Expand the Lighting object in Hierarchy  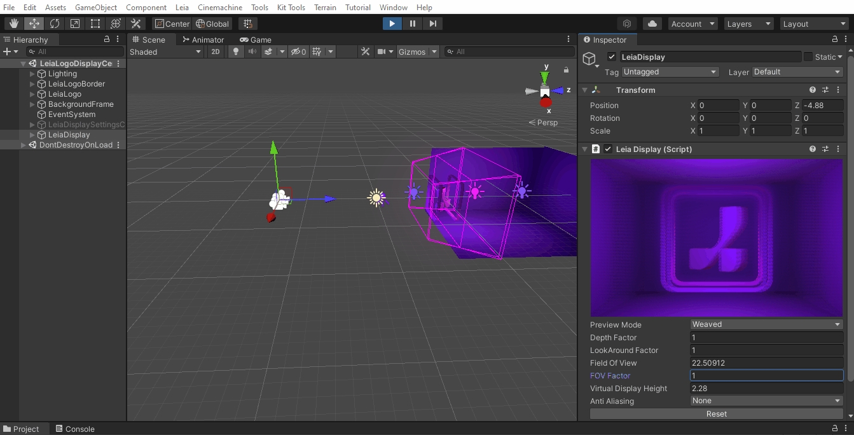pos(32,74)
